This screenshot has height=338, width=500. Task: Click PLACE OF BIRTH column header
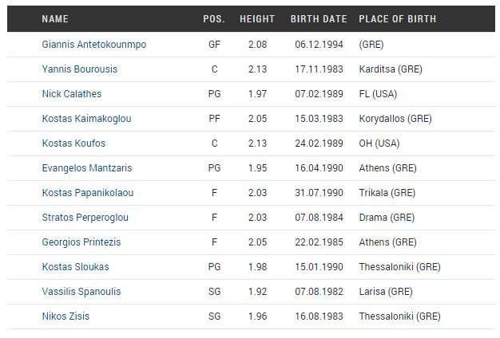397,19
